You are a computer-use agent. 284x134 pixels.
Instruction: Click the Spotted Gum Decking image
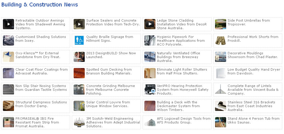(x=79, y=73)
